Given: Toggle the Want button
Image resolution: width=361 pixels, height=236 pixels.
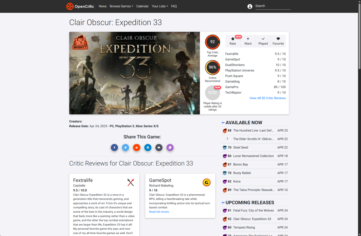Looking at the screenshot, I should pyautogui.click(x=248, y=41).
